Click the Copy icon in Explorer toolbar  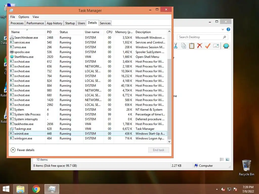pos(184,46)
